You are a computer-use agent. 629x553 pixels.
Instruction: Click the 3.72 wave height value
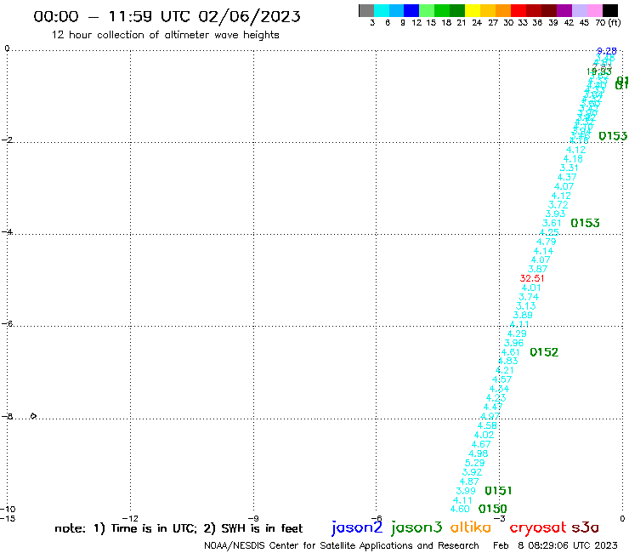[x=558, y=205]
